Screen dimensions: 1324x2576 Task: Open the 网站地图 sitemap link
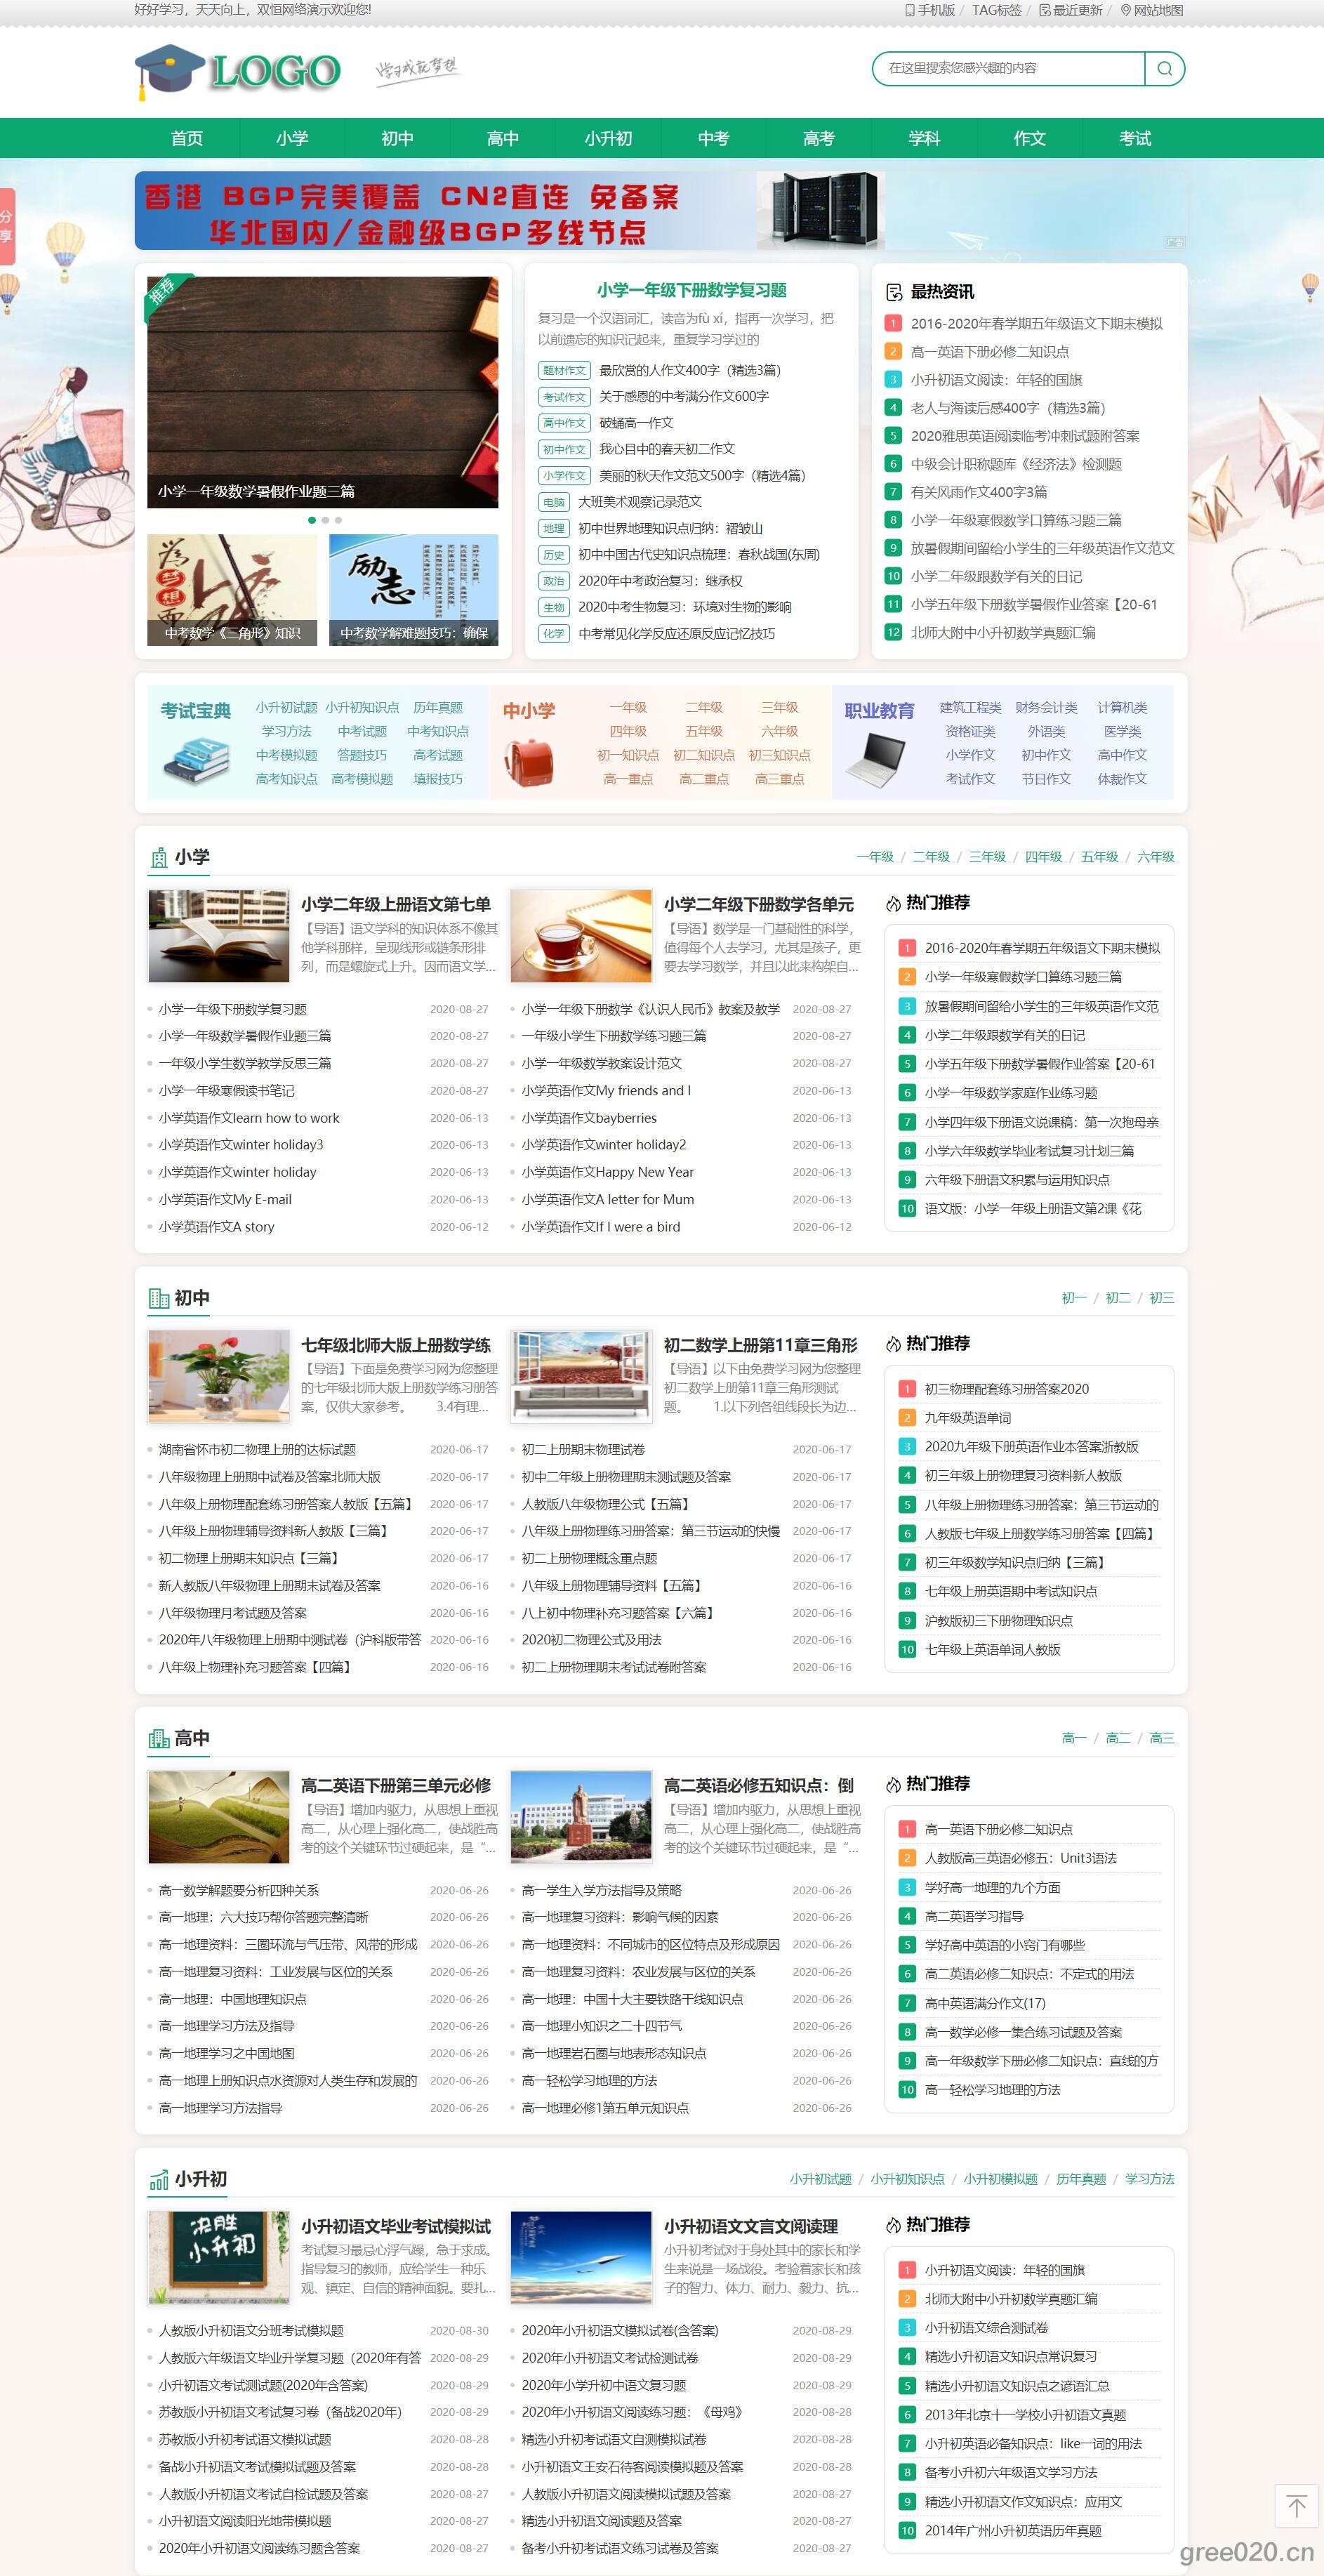[1151, 10]
